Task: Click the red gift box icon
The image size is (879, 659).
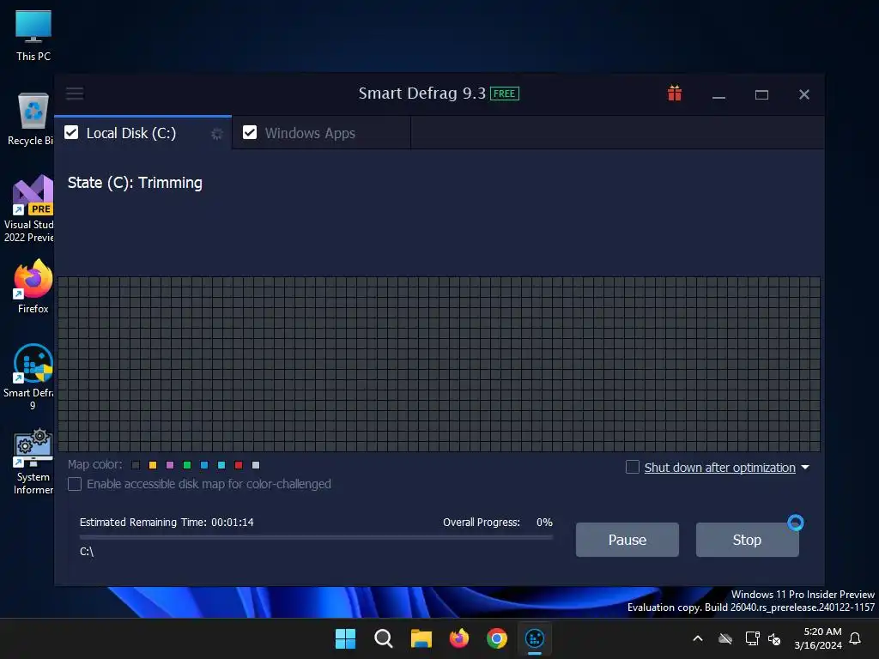Action: [x=675, y=93]
